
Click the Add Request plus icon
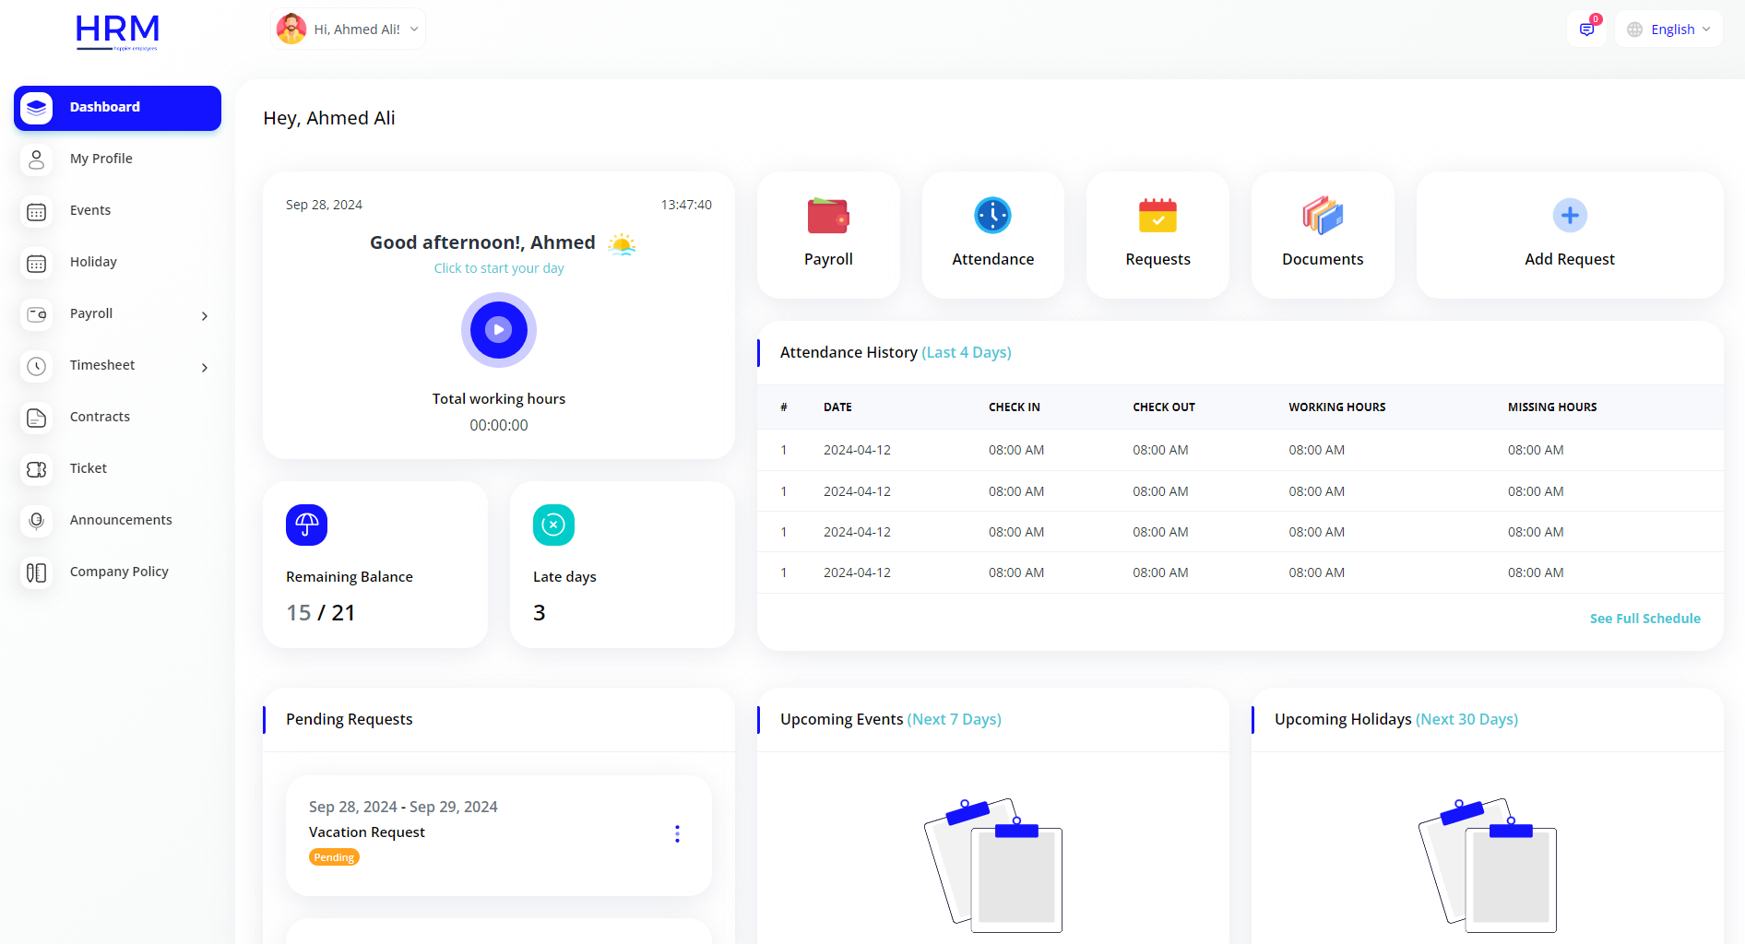pyautogui.click(x=1570, y=216)
